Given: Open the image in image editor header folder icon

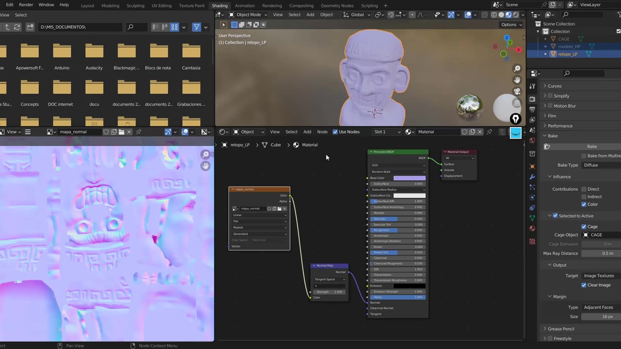Looking at the screenshot, I should pyautogui.click(x=121, y=132).
